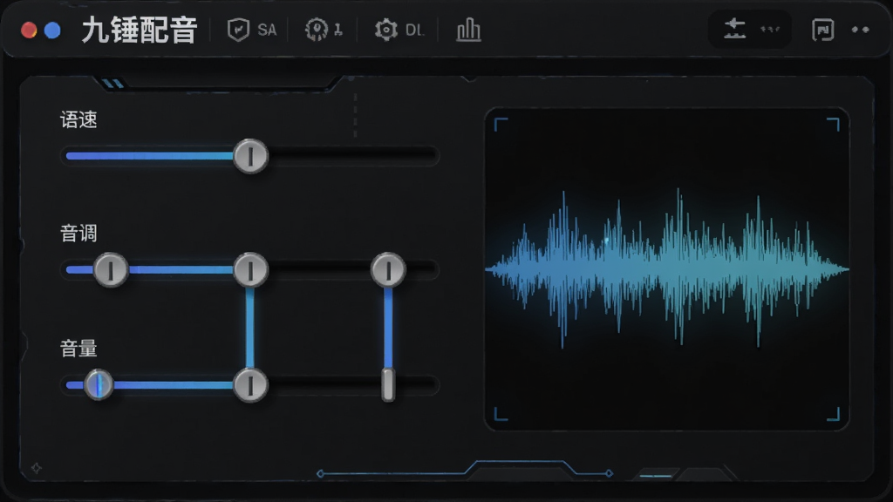Screen dimensions: 893x502
Task: Click the small star icon in the bottom-left corner
Action: 37,468
